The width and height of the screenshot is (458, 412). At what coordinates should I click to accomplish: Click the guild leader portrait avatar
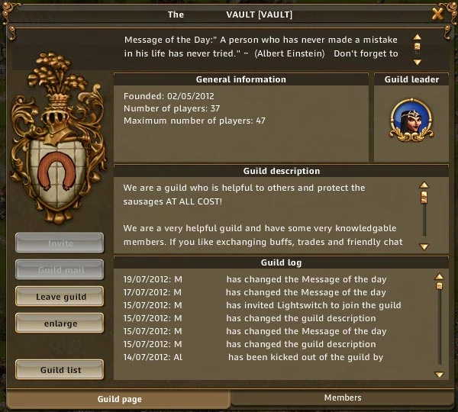tap(411, 120)
